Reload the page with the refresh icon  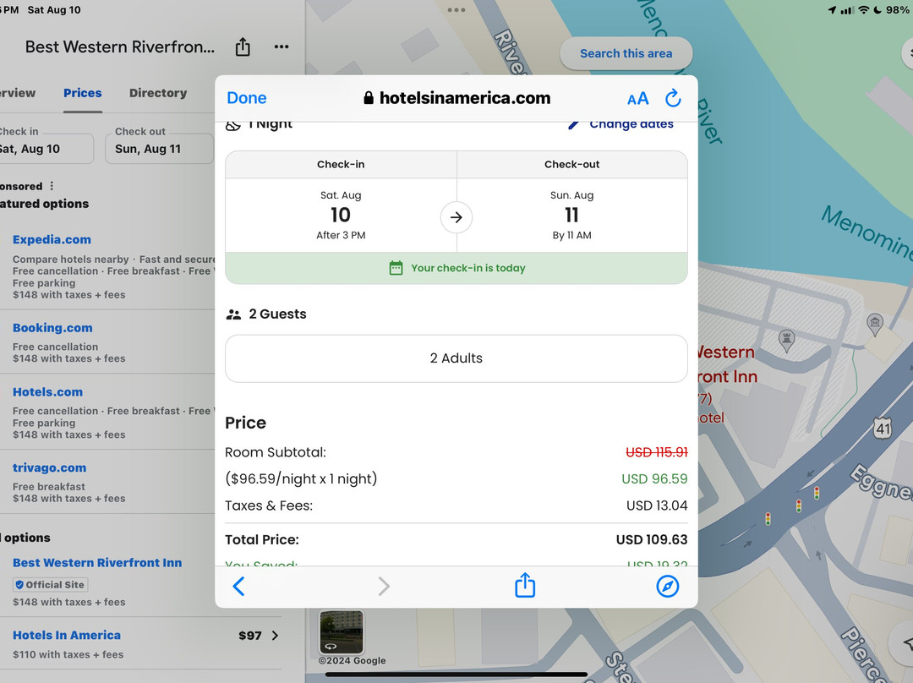pyautogui.click(x=673, y=98)
